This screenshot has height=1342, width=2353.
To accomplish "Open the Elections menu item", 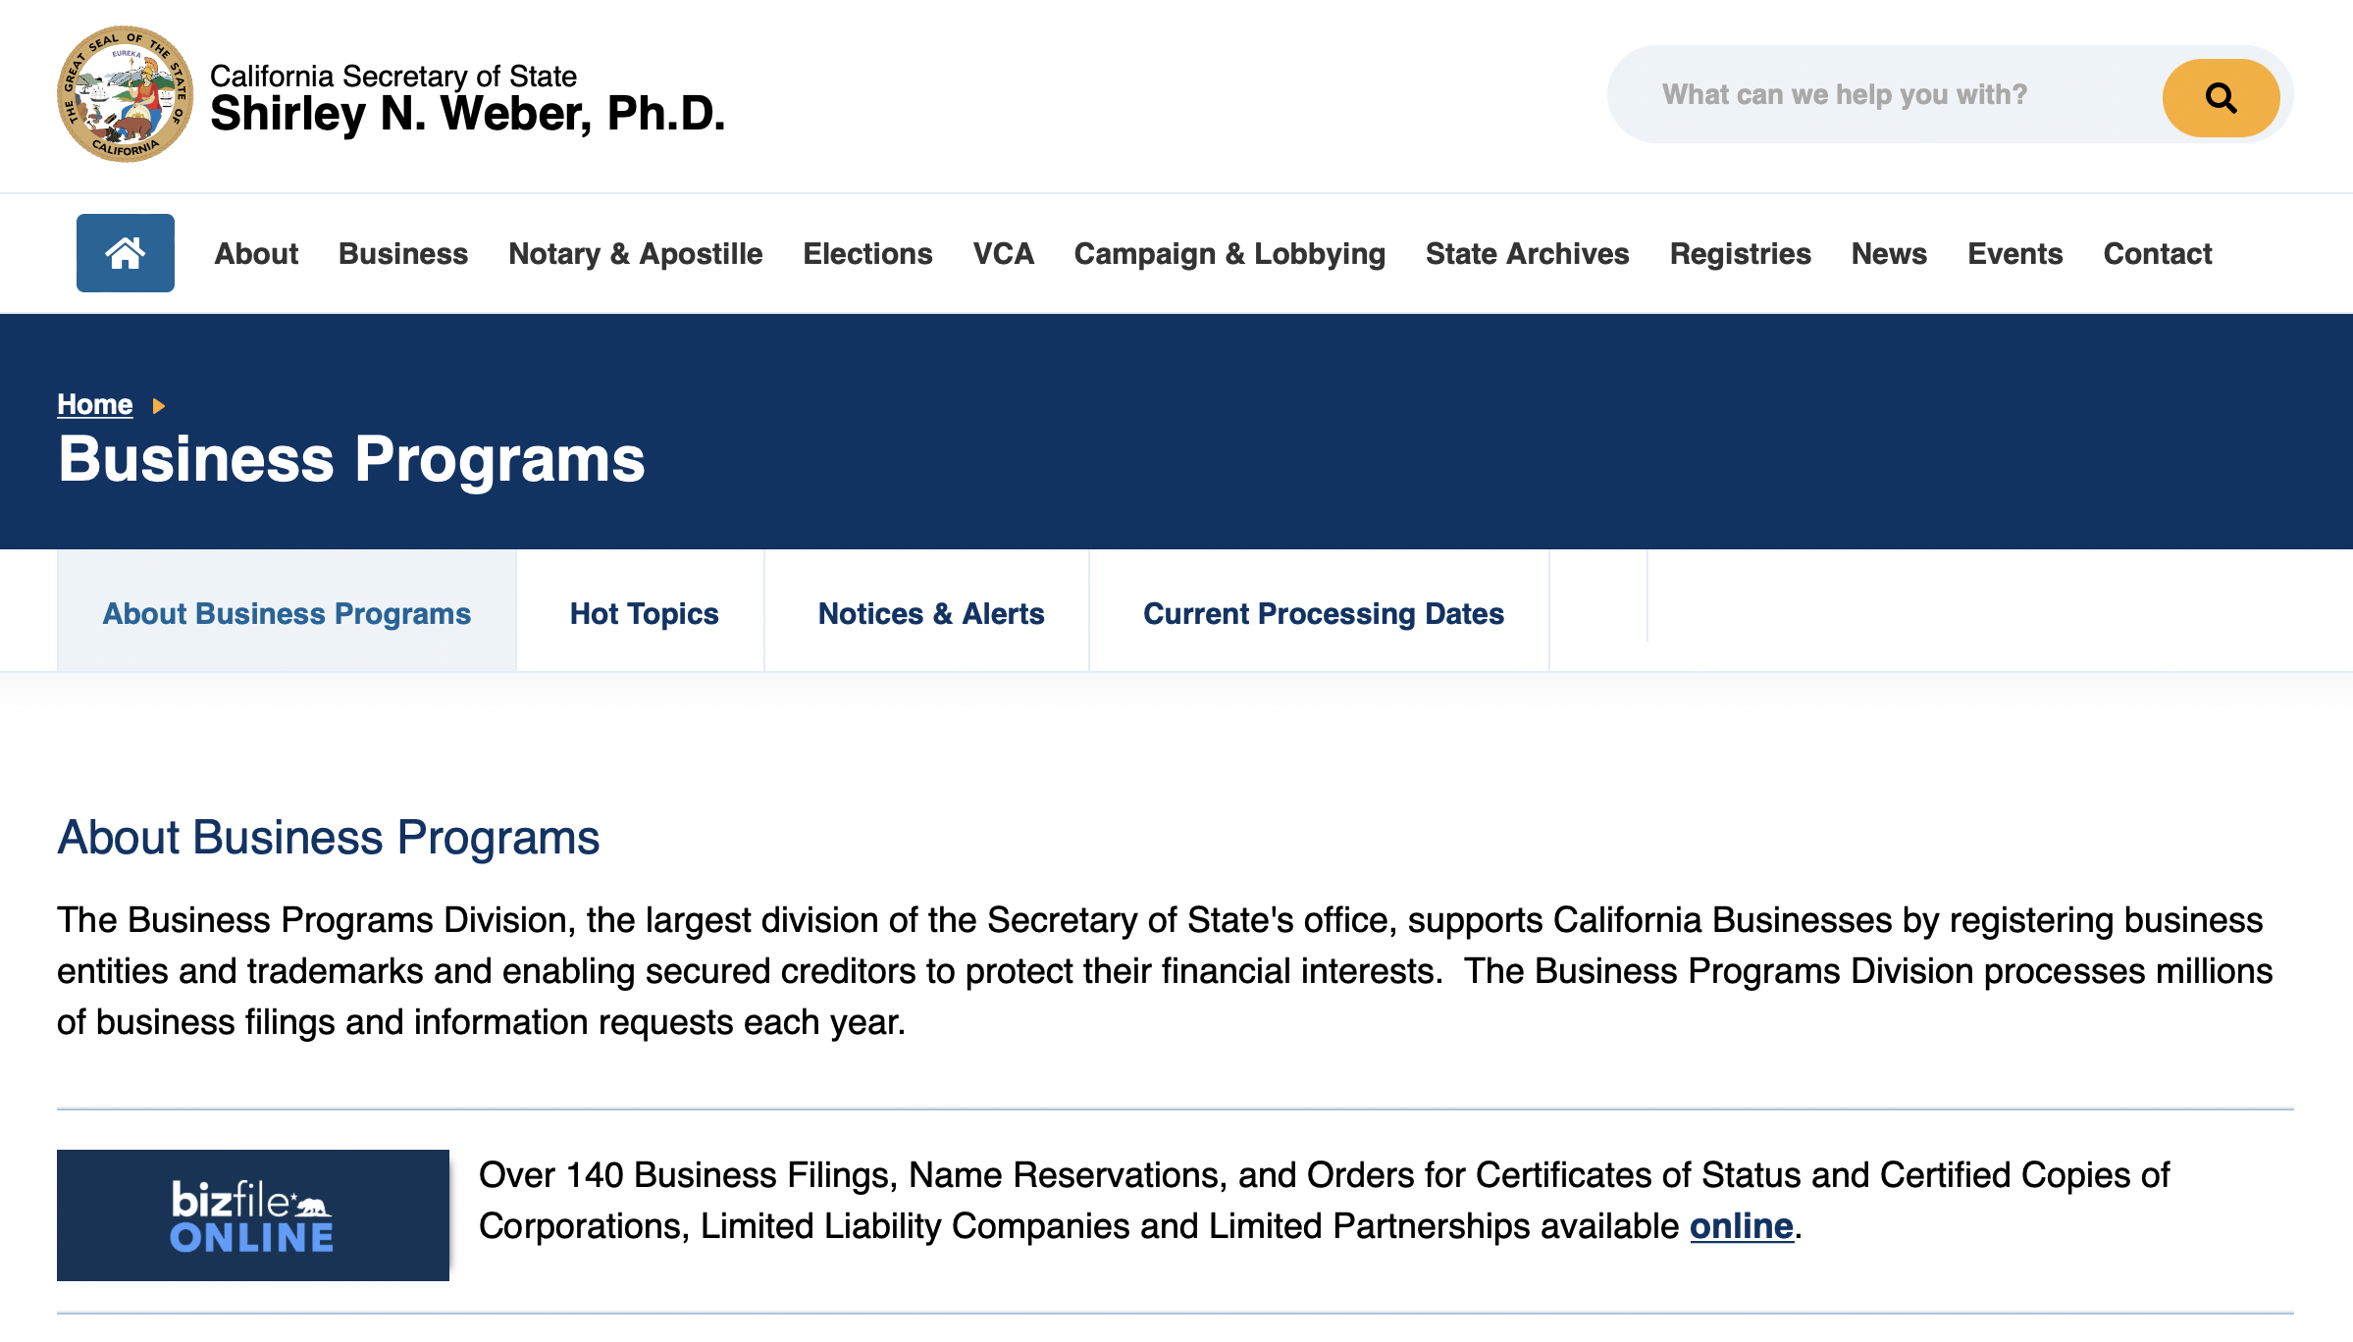I will point(867,254).
